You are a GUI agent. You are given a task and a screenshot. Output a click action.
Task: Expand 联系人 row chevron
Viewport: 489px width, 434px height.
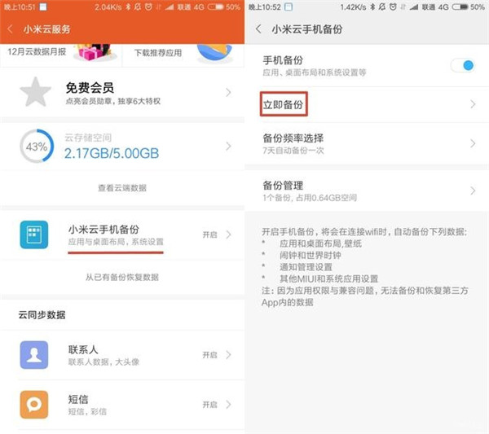[x=228, y=355]
